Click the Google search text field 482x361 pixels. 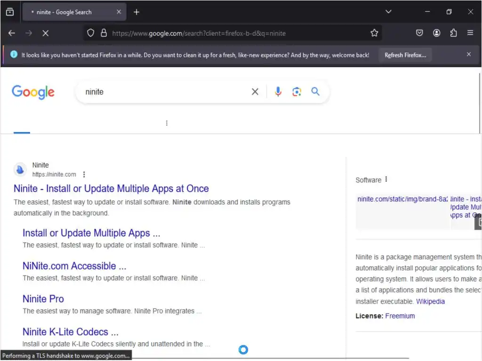pyautogui.click(x=166, y=92)
